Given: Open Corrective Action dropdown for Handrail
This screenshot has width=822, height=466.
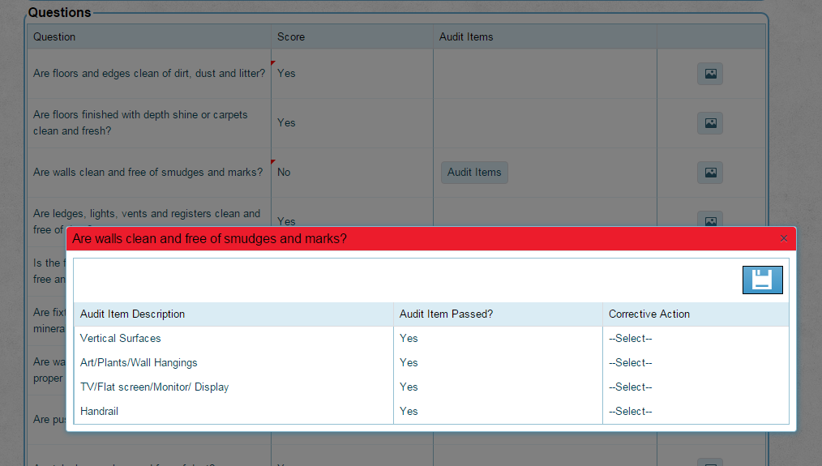Looking at the screenshot, I should (x=631, y=412).
